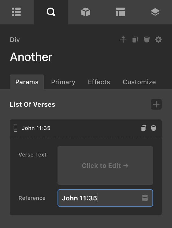Open dynamic content icon in Reference field
This screenshot has height=228, width=172.
coord(145,198)
